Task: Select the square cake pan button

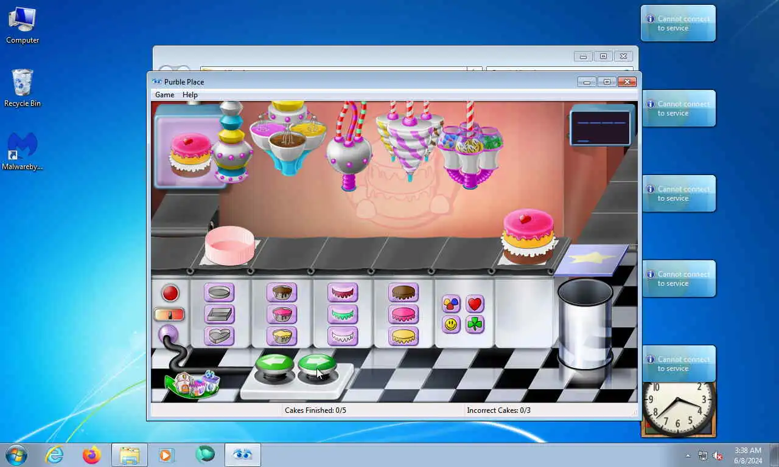Action: click(219, 314)
